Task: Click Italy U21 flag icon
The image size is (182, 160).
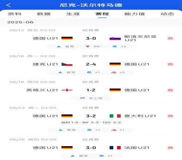Action: 115,116
